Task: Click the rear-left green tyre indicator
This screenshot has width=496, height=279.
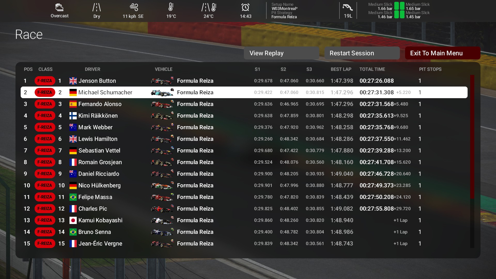Action: 397,14
